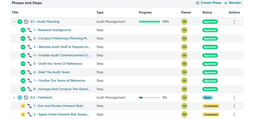Click history clock icon beside Audit Planning
254x119 pixels.
tap(26, 22)
